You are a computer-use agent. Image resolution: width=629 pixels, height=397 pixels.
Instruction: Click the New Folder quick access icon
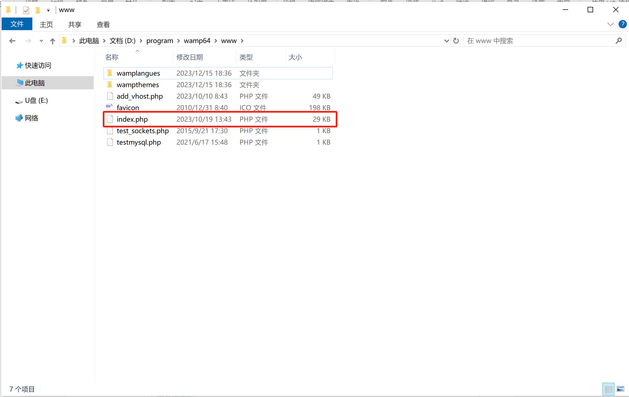point(38,10)
